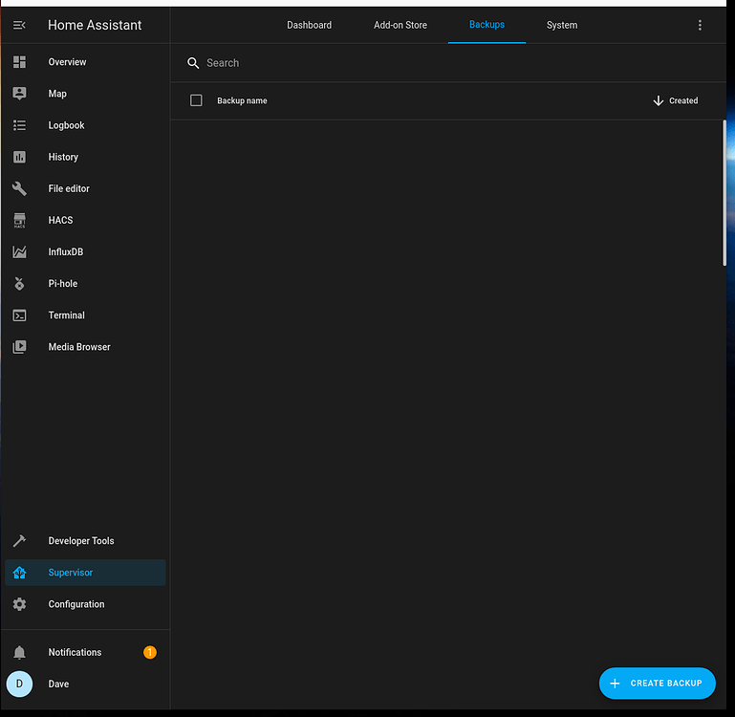The height and width of the screenshot is (717, 735).
Task: Click the Configuration gear icon
Action: (x=19, y=604)
